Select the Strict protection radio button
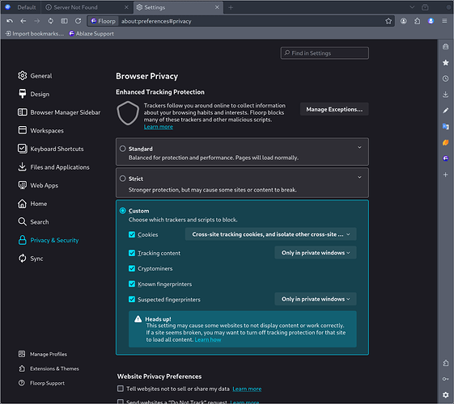454x404 pixels. tap(122, 179)
